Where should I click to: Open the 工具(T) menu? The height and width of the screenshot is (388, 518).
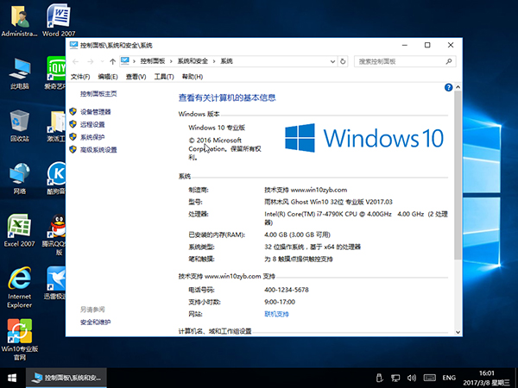point(163,77)
